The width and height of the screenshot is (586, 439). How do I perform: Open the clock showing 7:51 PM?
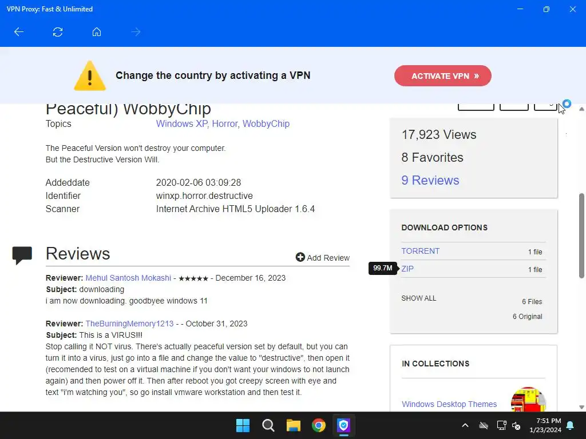click(x=545, y=425)
